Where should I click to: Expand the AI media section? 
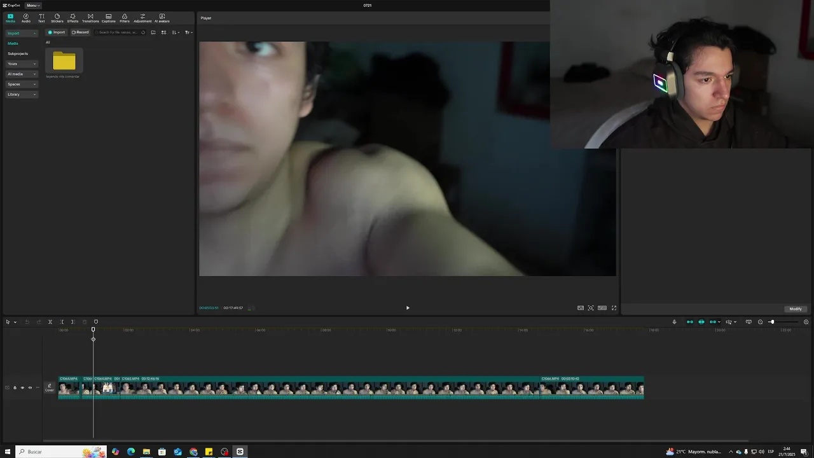22,74
